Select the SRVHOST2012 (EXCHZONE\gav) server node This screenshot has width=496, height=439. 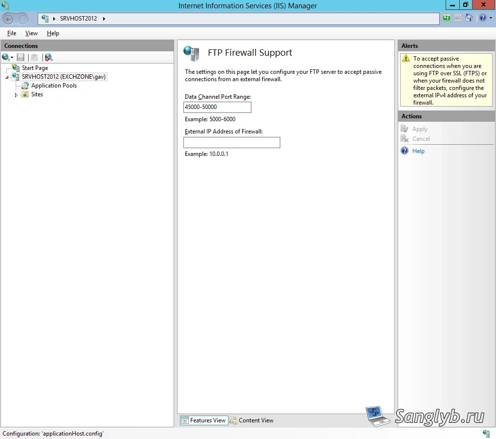point(64,76)
